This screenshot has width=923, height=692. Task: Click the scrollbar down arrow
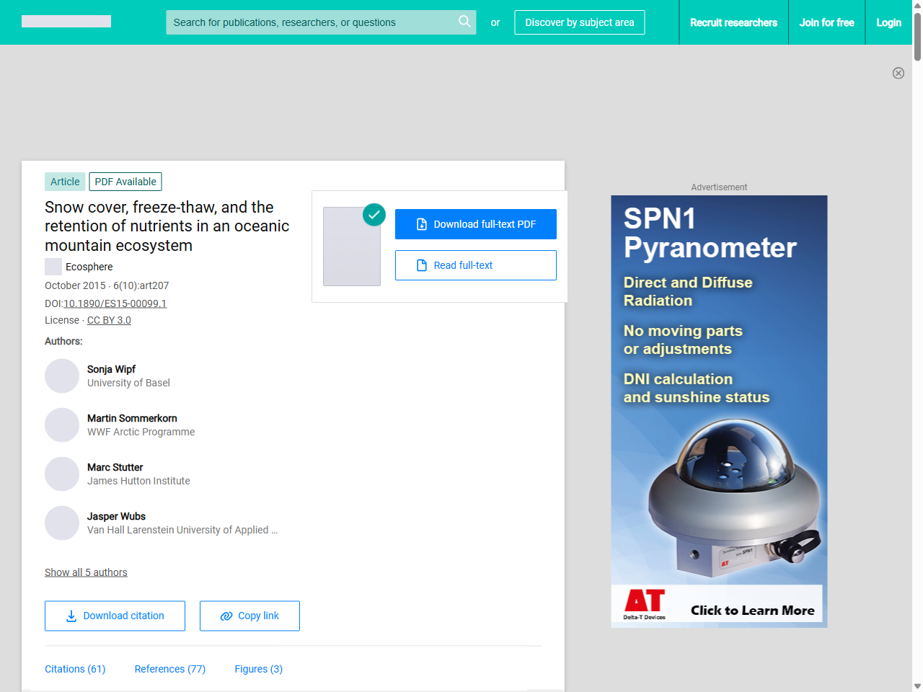917,686
